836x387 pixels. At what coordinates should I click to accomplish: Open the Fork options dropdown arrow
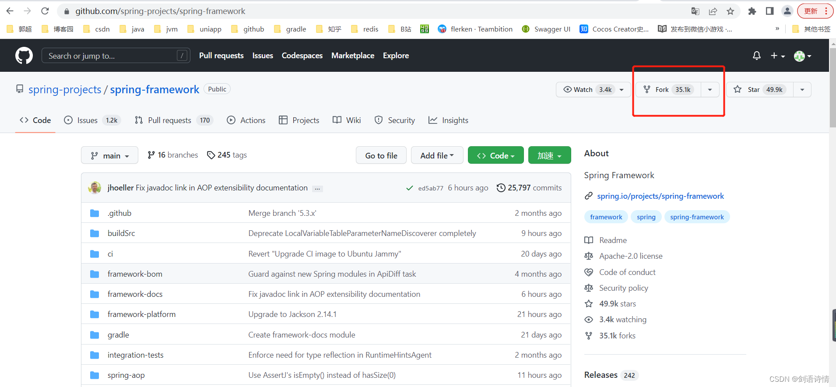[710, 90]
